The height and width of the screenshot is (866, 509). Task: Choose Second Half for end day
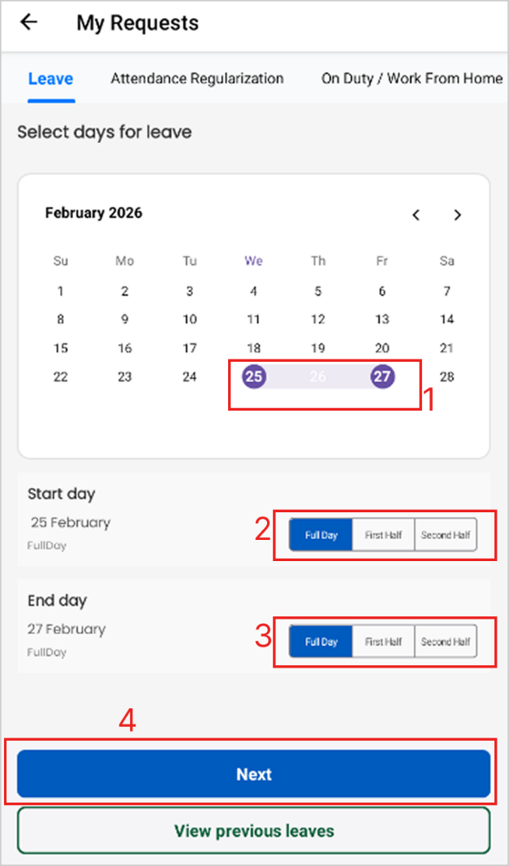pyautogui.click(x=446, y=642)
